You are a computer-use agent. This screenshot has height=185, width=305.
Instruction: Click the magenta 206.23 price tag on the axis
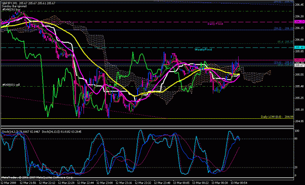coord(299,22)
